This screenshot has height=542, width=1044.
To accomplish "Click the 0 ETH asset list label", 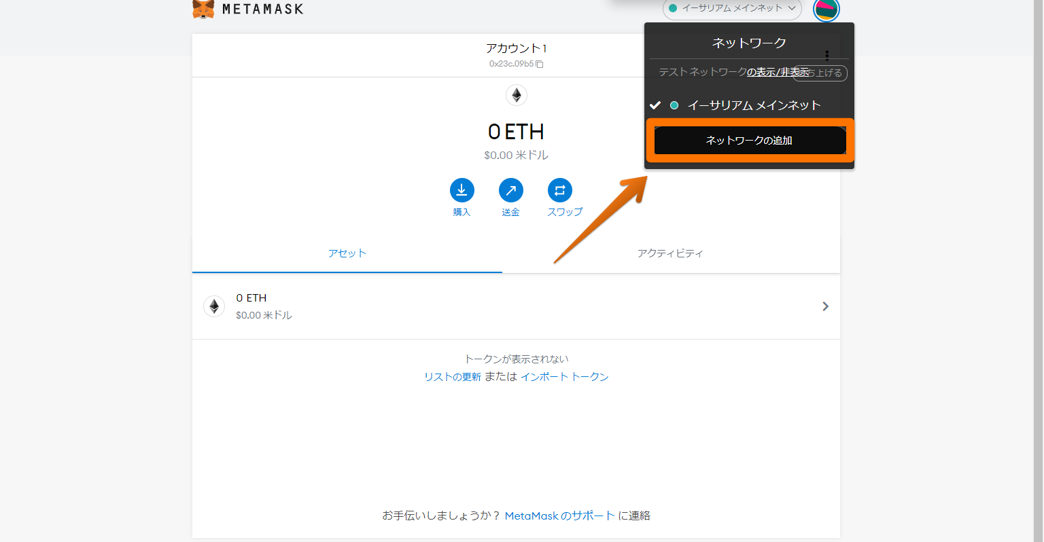I will [251, 298].
